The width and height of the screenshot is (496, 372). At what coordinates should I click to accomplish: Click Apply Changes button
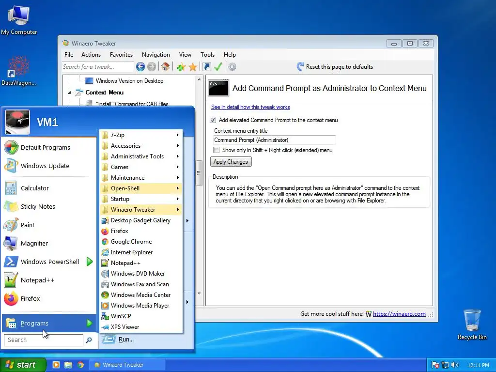(231, 162)
